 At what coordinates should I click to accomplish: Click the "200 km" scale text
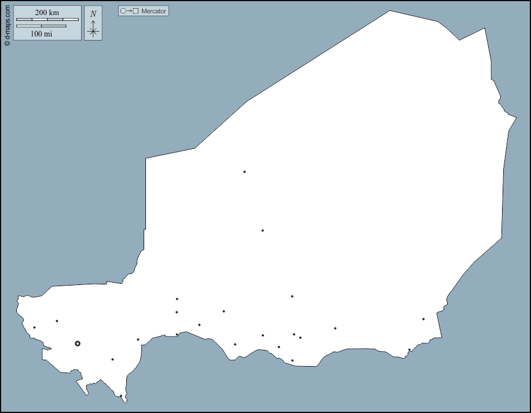tap(47, 12)
